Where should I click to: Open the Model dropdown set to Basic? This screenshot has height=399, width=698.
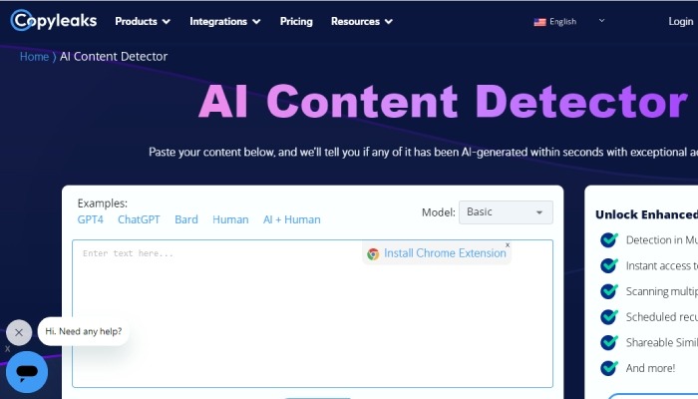click(506, 211)
